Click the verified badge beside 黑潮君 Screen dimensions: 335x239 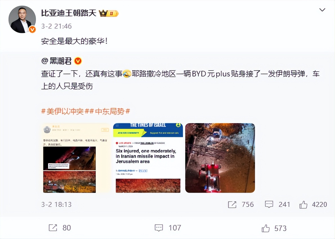(78, 61)
